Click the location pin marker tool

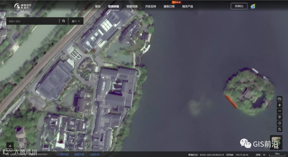click(279, 117)
